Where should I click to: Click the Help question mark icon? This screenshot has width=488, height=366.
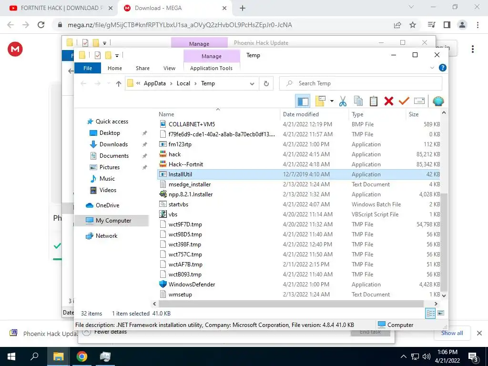443,68
